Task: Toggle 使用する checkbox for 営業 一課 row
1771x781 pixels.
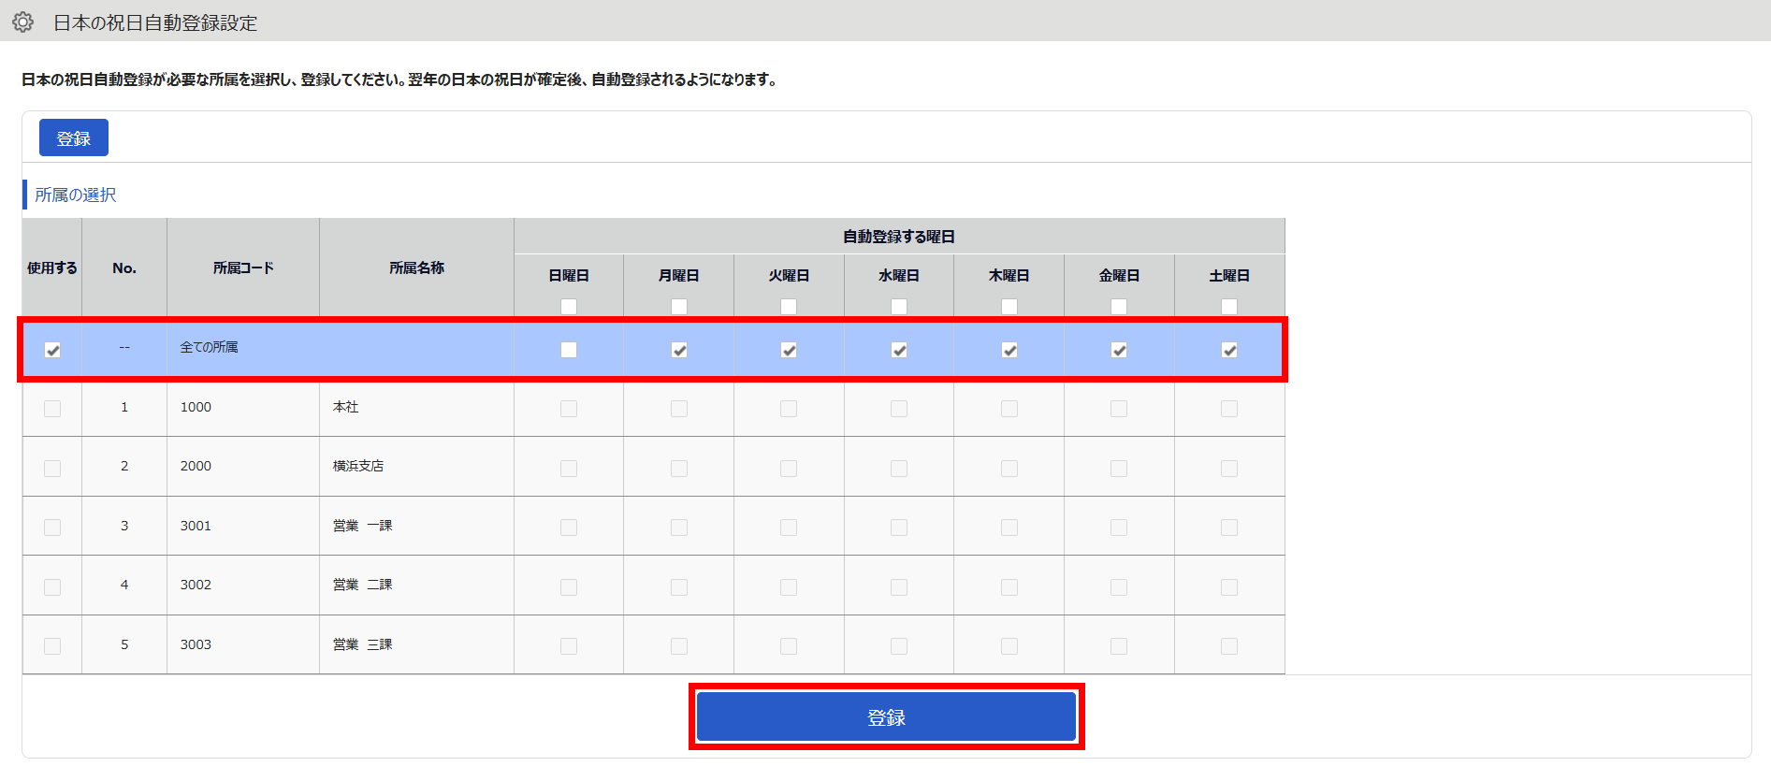Action: click(52, 528)
